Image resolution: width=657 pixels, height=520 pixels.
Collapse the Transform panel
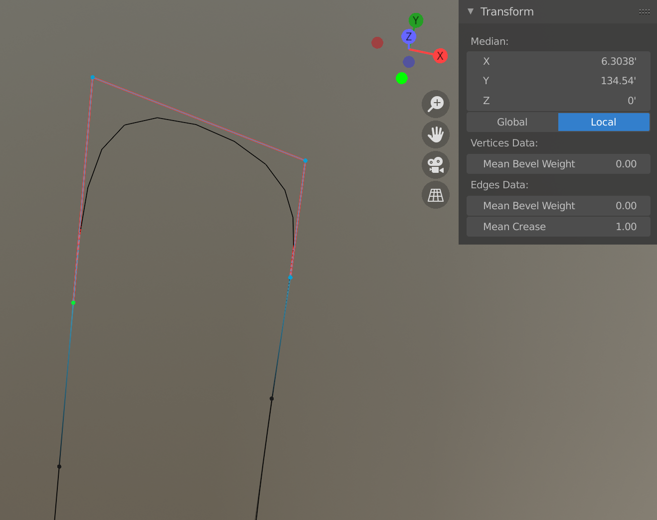tap(471, 11)
